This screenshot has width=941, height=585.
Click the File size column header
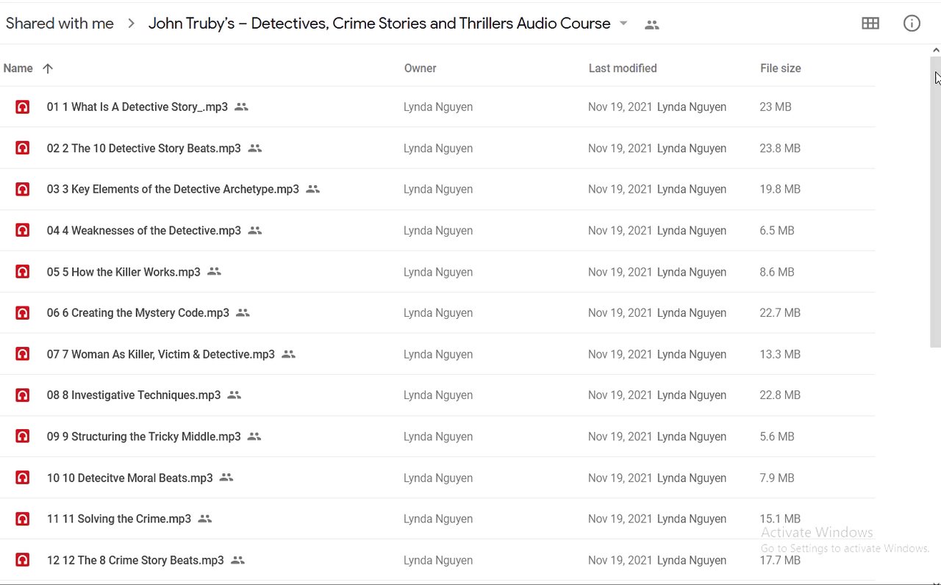(780, 68)
